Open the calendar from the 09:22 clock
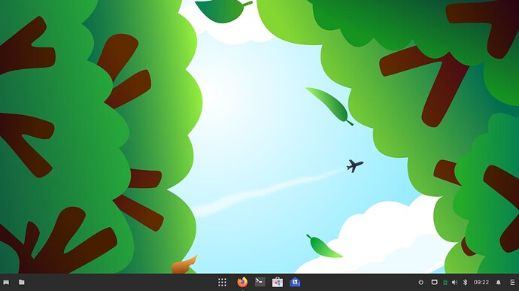 point(481,282)
